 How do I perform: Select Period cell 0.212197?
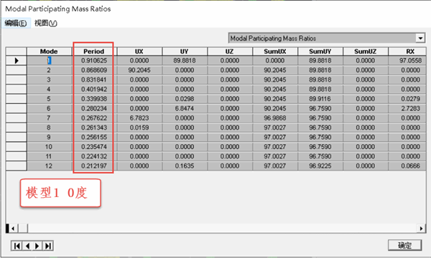click(x=94, y=166)
